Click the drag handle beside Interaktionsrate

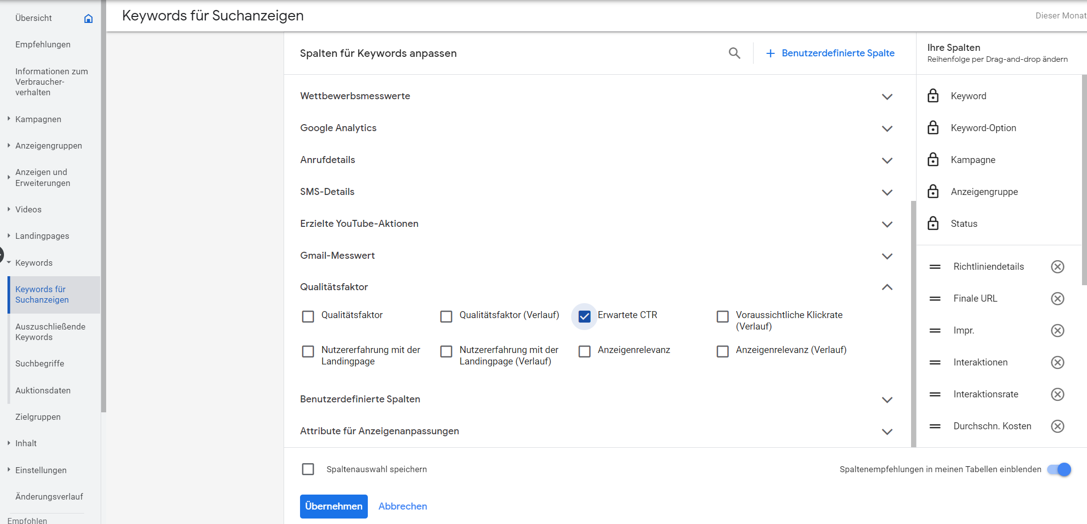point(935,394)
